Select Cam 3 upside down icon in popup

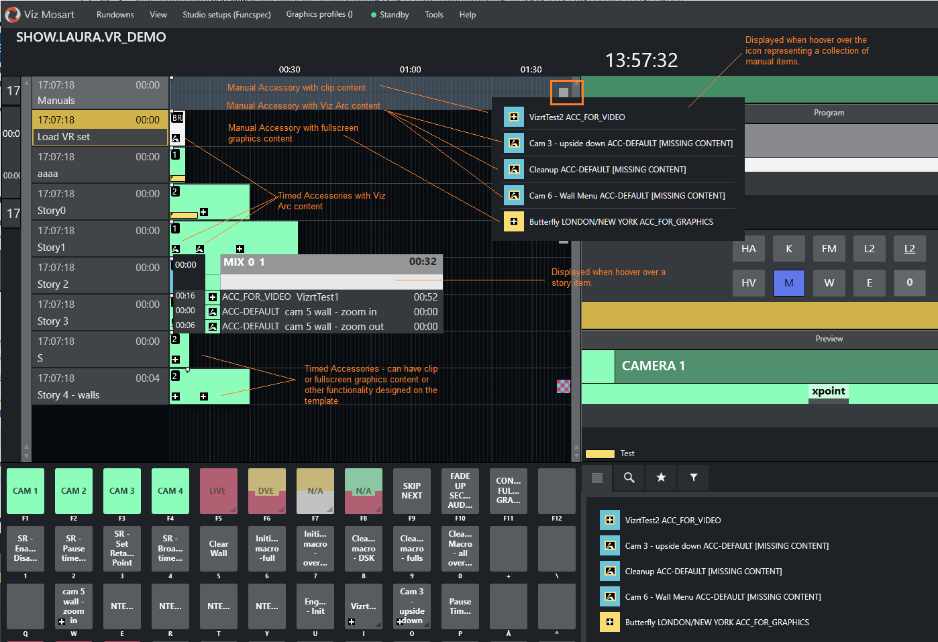[x=514, y=143]
